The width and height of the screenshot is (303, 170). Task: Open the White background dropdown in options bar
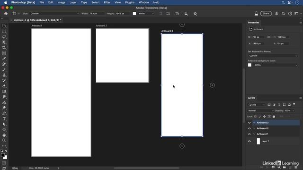click(x=146, y=14)
